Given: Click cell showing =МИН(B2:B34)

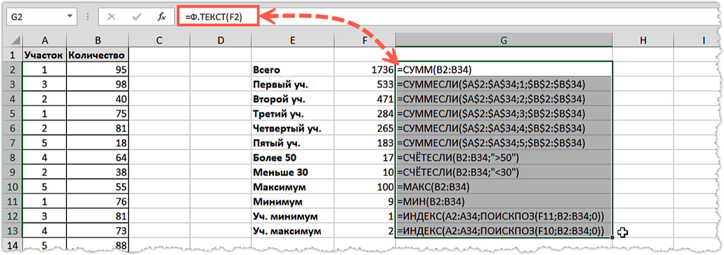Looking at the screenshot, I should click(x=504, y=202).
